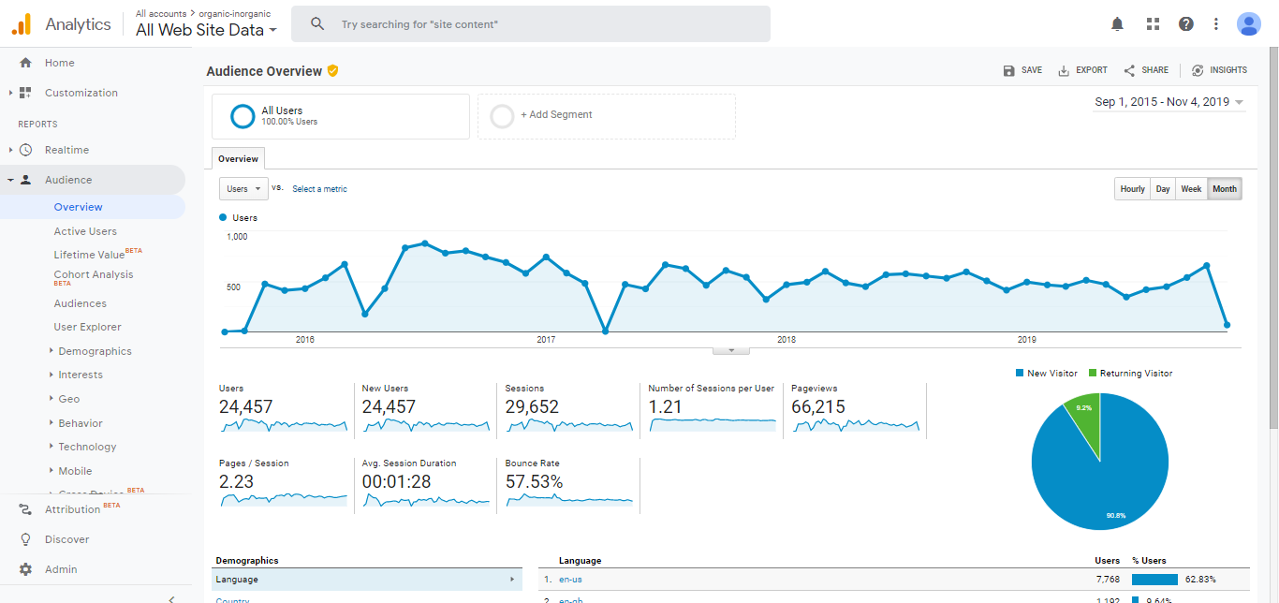The image size is (1279, 603).
Task: Open the Users metric dropdown
Action: 243,189
